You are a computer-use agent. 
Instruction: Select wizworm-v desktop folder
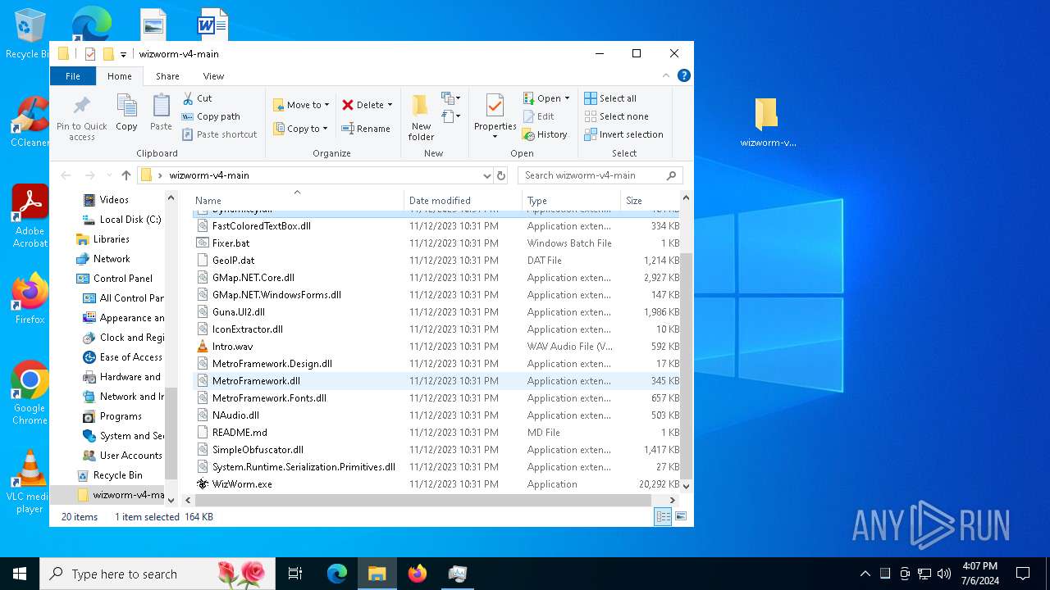(768, 123)
